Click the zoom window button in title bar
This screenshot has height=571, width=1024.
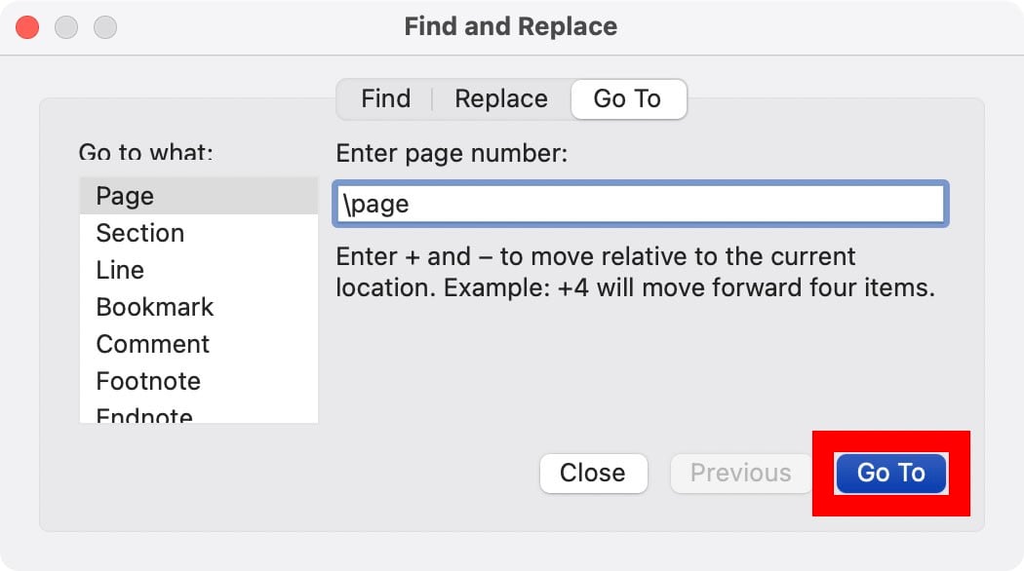point(104,26)
